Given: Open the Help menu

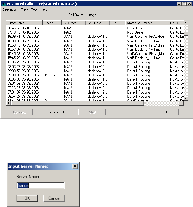Looking at the screenshot, I should [x=44, y=10].
